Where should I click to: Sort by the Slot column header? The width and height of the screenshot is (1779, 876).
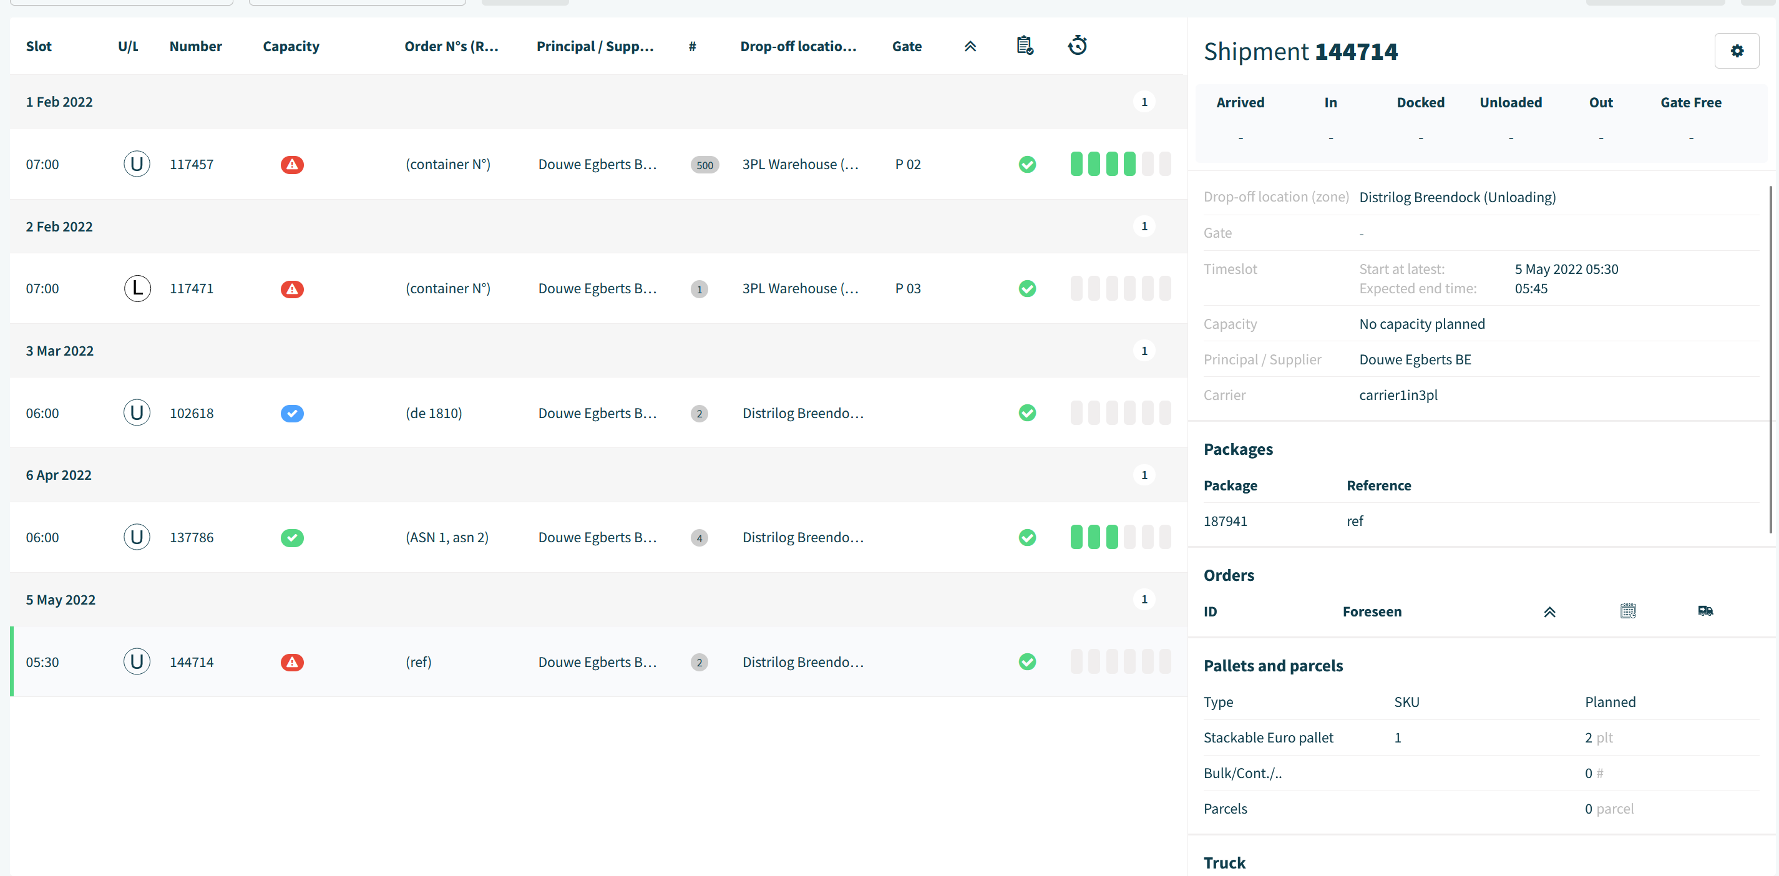click(39, 46)
